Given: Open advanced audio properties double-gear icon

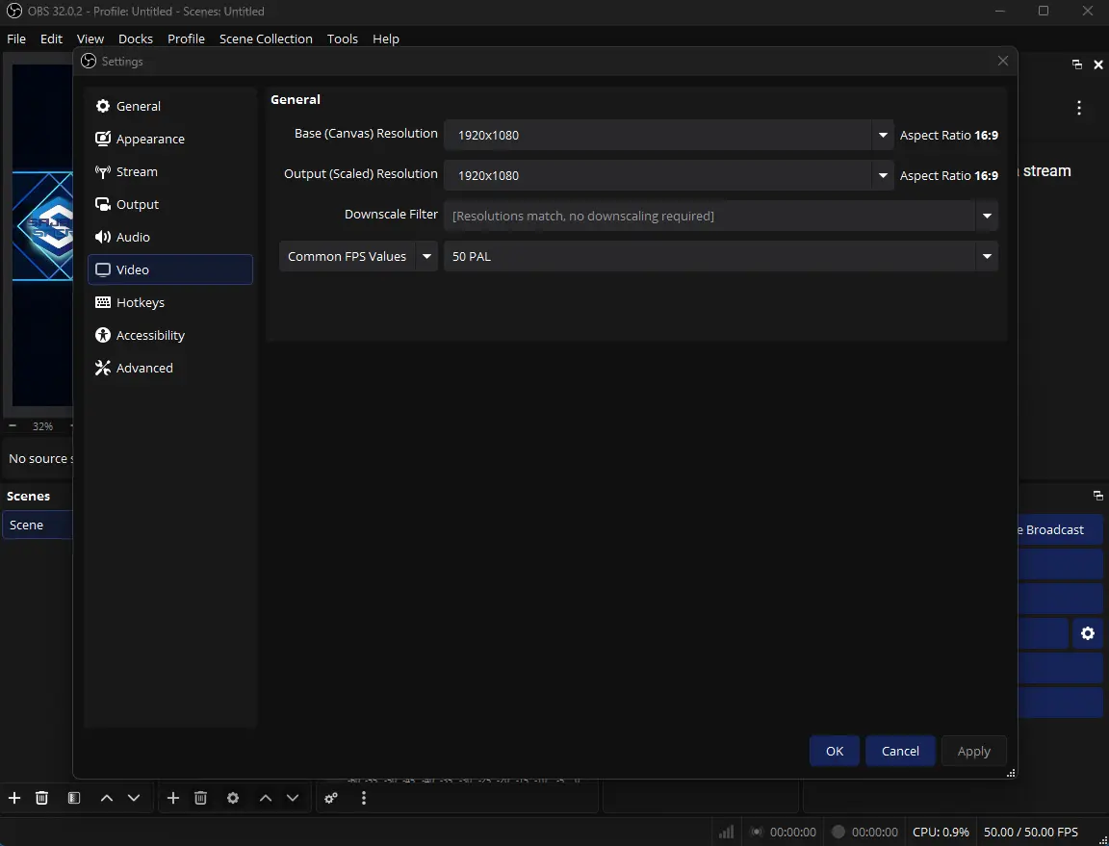Looking at the screenshot, I should 331,798.
